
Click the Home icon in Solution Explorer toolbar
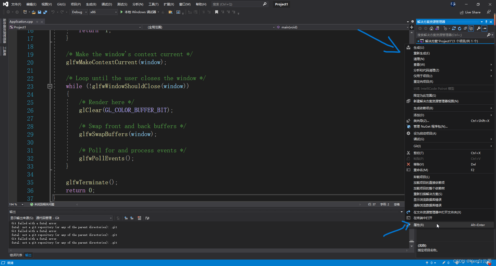(x=431, y=28)
